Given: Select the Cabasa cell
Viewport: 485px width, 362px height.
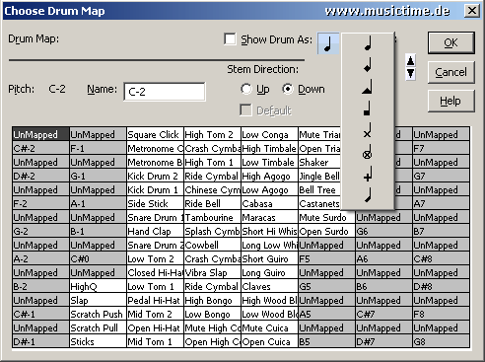Looking at the screenshot, I should 269,203.
